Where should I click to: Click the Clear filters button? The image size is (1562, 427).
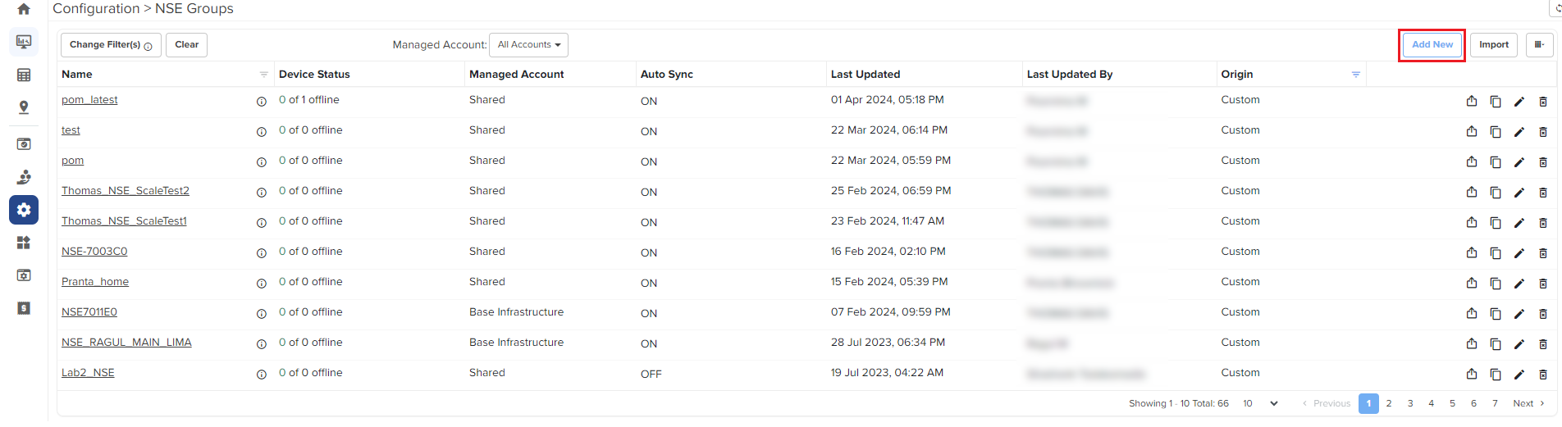(x=186, y=45)
